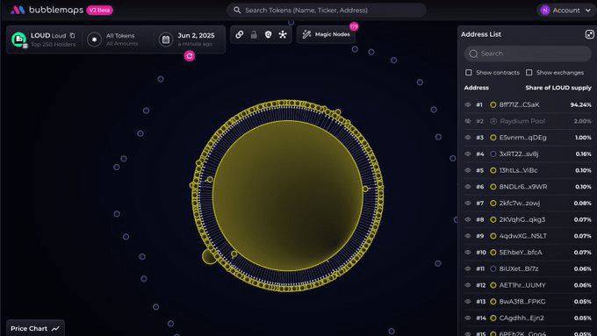The width and height of the screenshot is (597, 336).
Task: Click the yellow circle icon of row #1
Action: [493, 104]
